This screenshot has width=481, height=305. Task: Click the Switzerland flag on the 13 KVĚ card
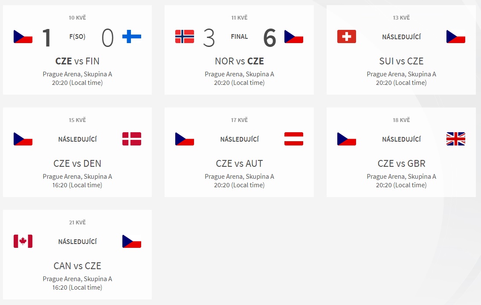(346, 37)
